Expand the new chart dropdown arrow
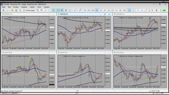Screen dimensions: 169x95 click(10, 10)
